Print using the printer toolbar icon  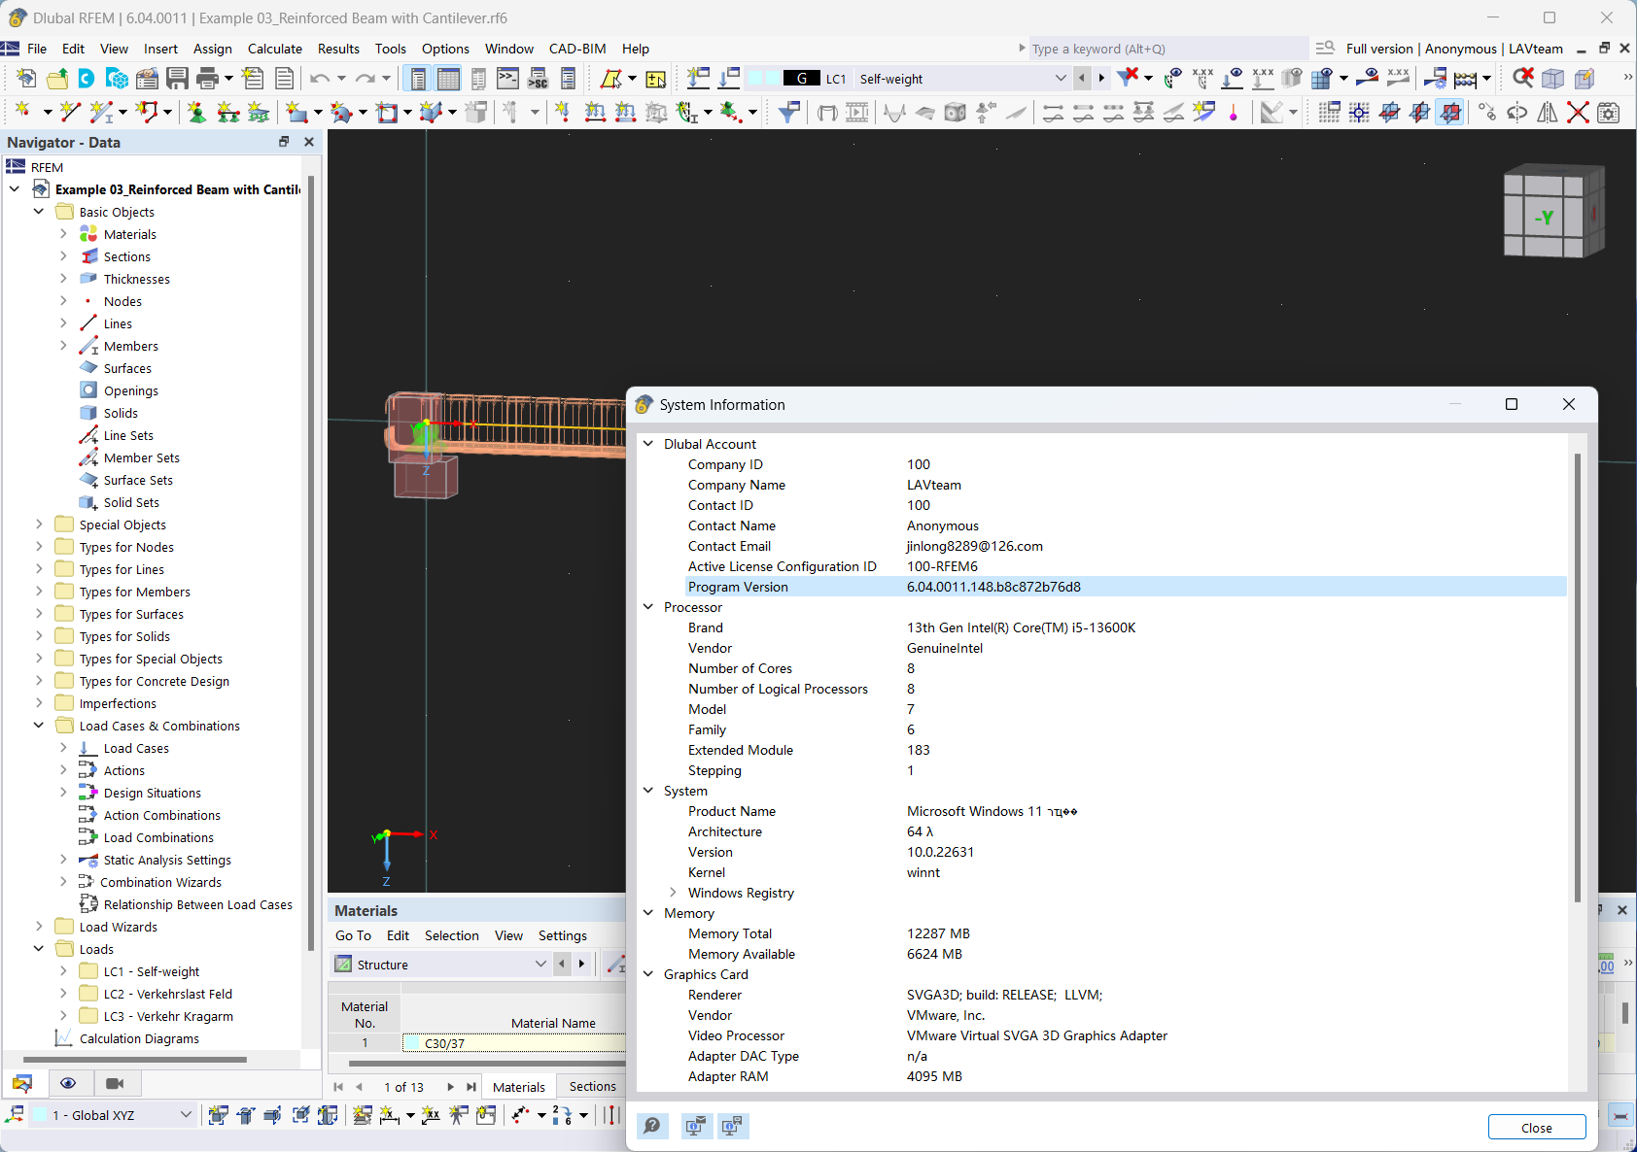tap(207, 79)
